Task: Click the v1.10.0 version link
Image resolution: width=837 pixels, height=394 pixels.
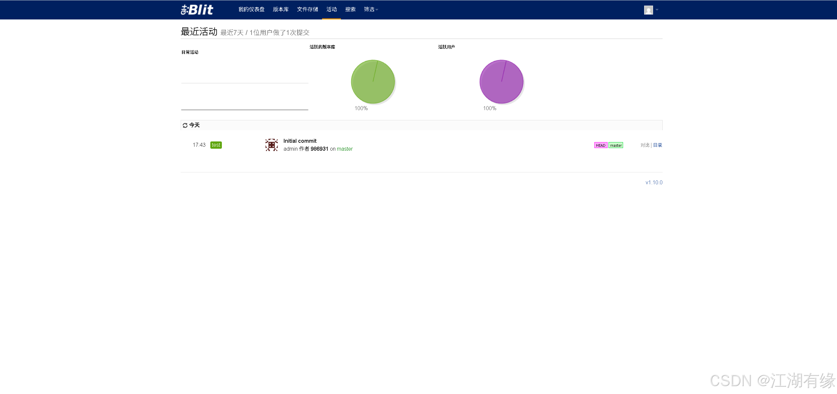Action: point(653,182)
